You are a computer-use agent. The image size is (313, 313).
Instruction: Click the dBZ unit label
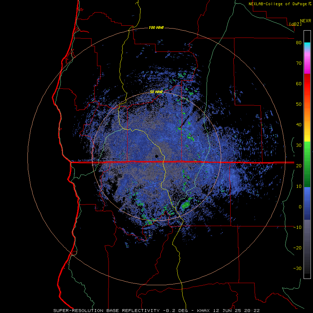pos(295,24)
